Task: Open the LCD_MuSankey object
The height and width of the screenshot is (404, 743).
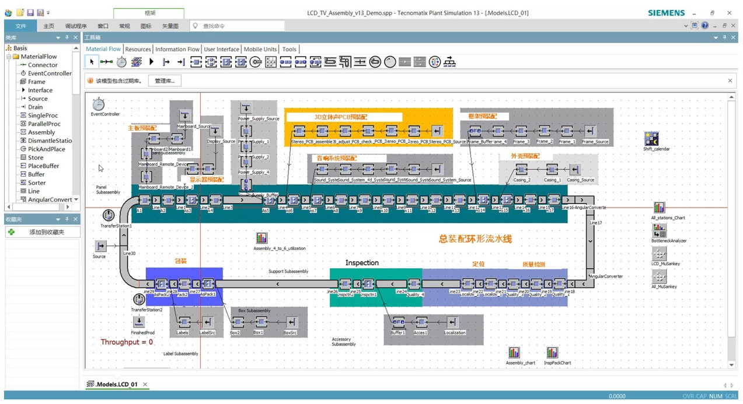Action: (x=659, y=253)
